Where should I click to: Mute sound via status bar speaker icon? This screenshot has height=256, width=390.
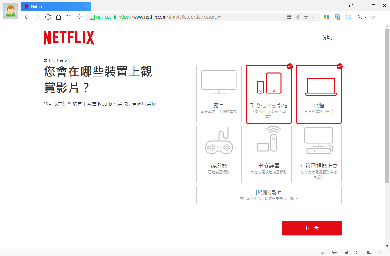(x=358, y=253)
